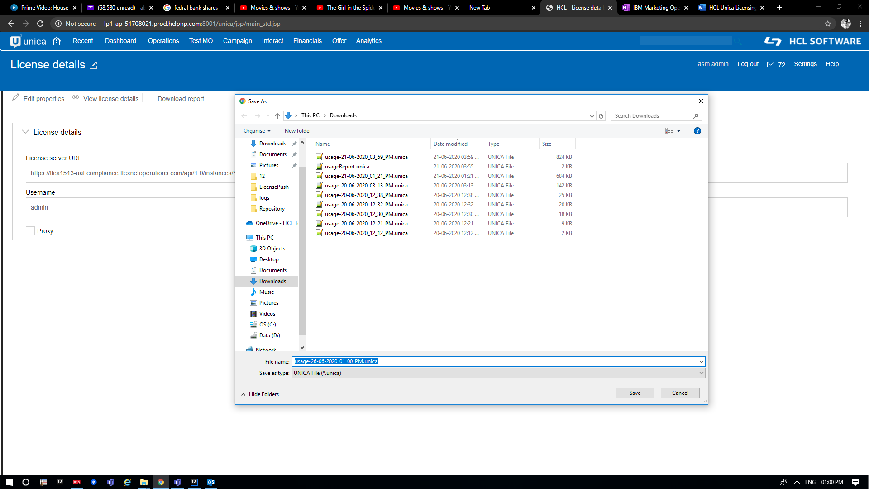Select usageReport.unica in the file list
Screen dimensions: 869x489
pyautogui.click(x=347, y=167)
